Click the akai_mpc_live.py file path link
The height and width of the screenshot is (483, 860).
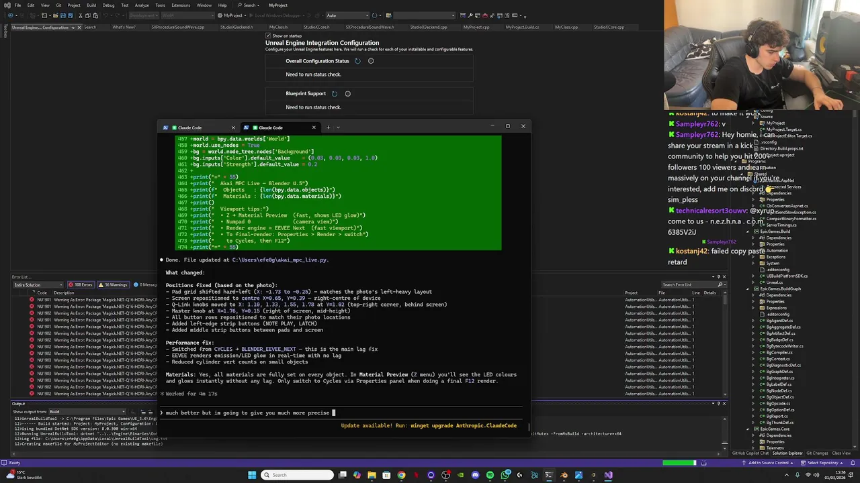(280, 260)
